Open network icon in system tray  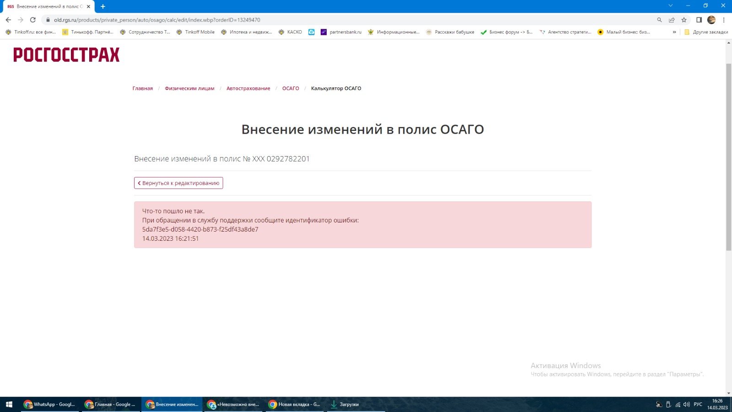click(678, 404)
